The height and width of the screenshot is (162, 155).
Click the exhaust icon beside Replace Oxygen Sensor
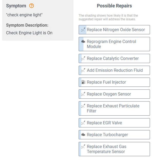pyautogui.click(x=83, y=94)
